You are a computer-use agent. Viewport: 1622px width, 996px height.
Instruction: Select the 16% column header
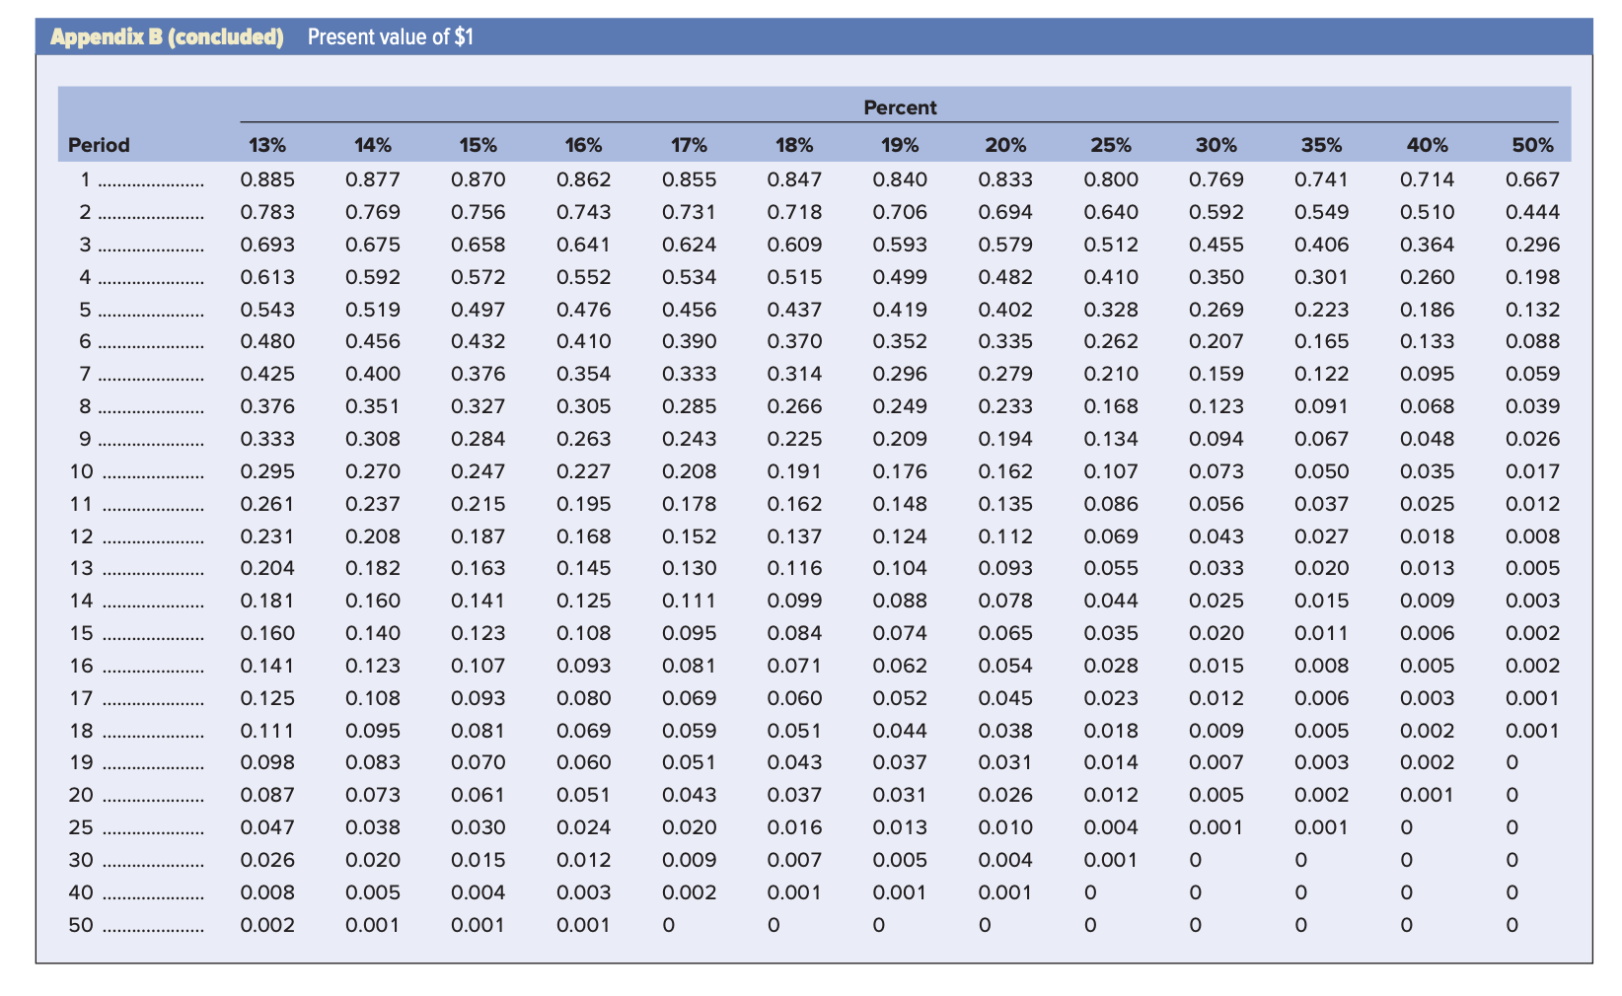point(584,145)
